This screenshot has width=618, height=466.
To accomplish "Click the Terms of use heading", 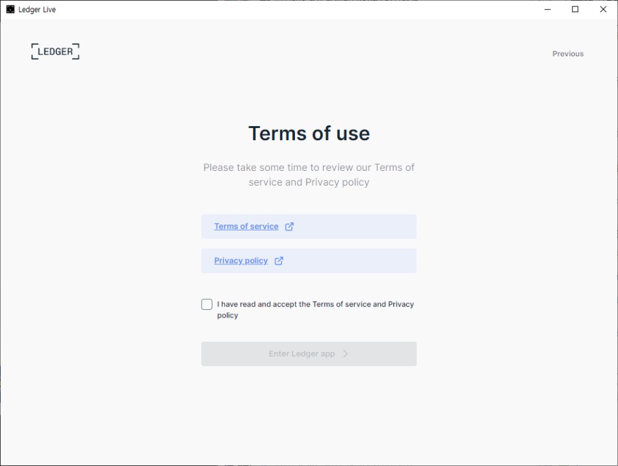I will 309,133.
